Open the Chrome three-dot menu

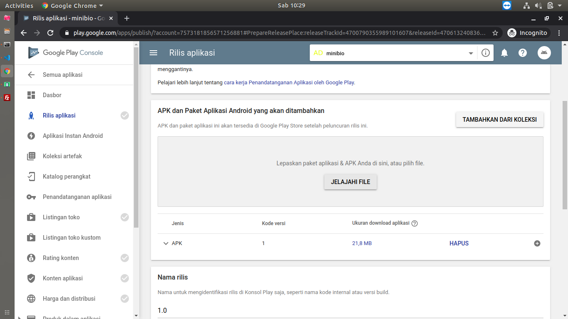coord(560,33)
